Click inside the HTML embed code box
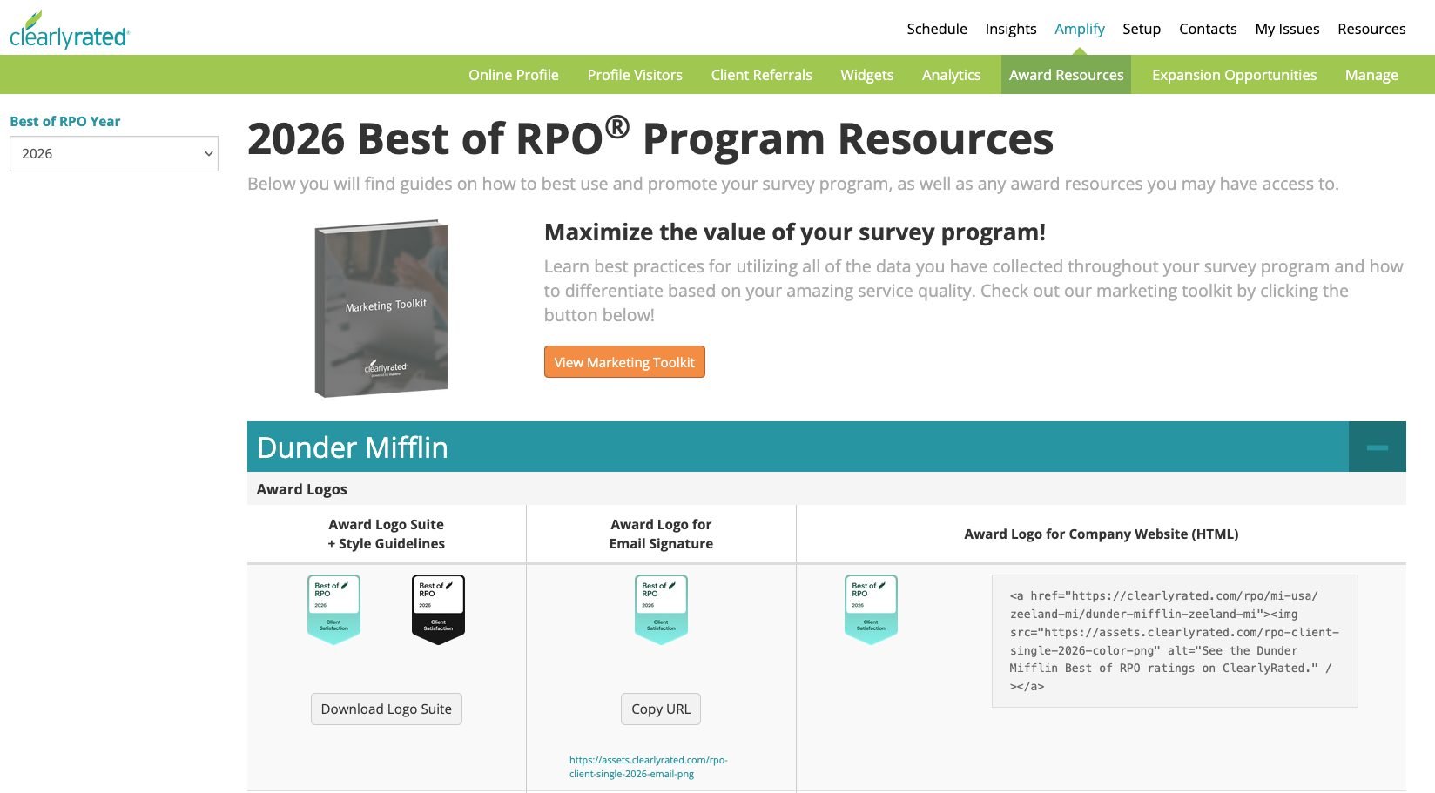Screen dimensions: 1435x793 tap(1174, 641)
